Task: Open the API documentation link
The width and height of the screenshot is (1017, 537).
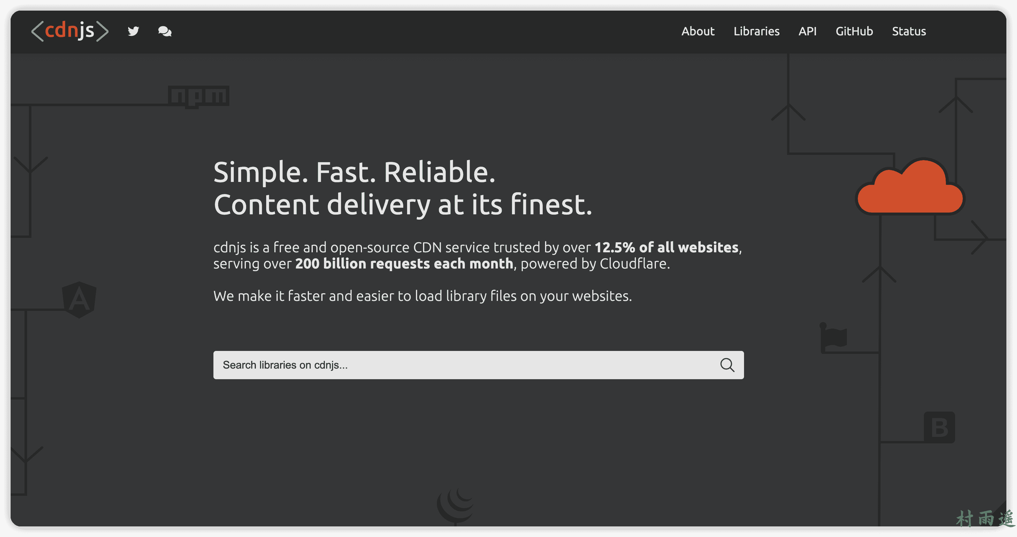Action: tap(807, 31)
